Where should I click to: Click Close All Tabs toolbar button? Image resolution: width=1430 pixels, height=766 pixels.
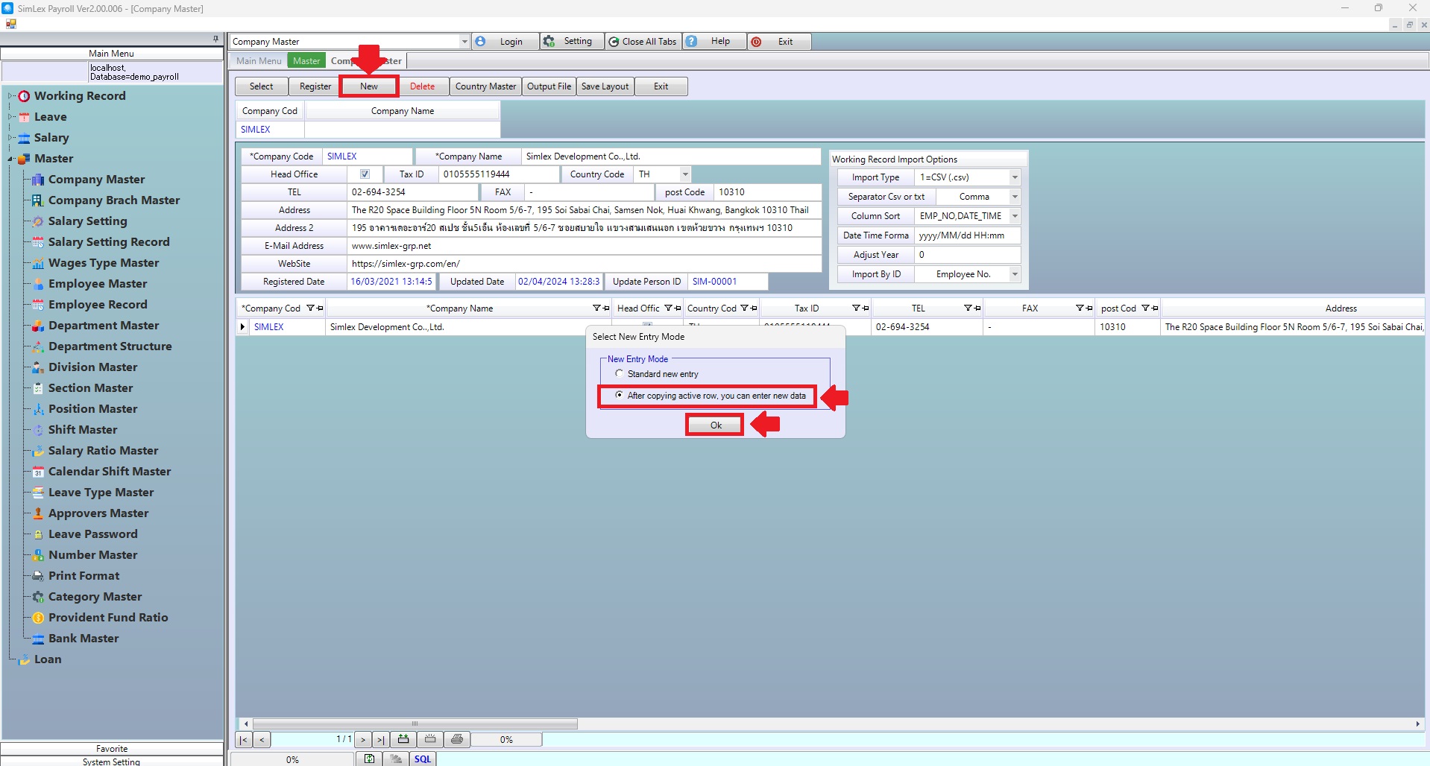(643, 42)
